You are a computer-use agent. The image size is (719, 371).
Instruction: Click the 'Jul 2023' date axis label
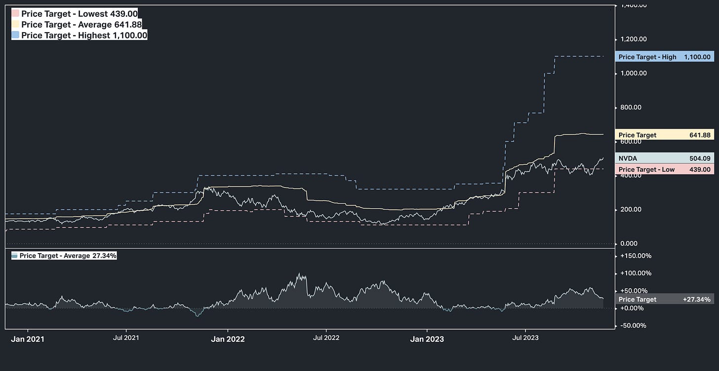pyautogui.click(x=525, y=338)
